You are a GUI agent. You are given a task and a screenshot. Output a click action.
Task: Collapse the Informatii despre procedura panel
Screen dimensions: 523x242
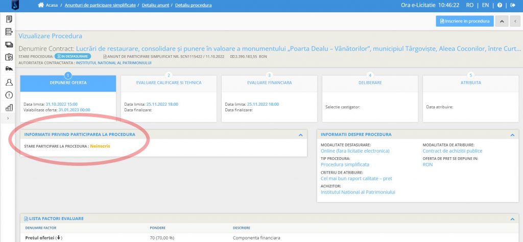pyautogui.click(x=512, y=135)
